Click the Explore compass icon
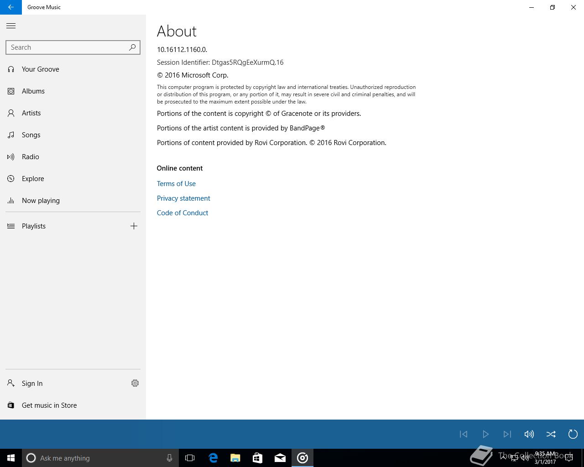Screen dimensions: 584x467 [11, 179]
